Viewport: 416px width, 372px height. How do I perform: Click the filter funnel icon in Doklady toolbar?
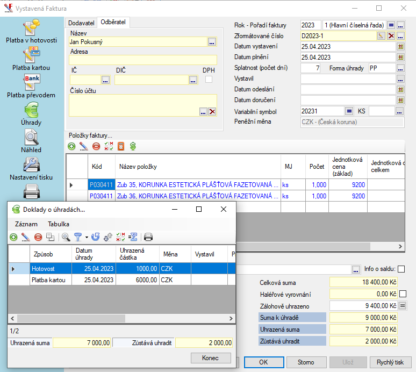point(78,237)
